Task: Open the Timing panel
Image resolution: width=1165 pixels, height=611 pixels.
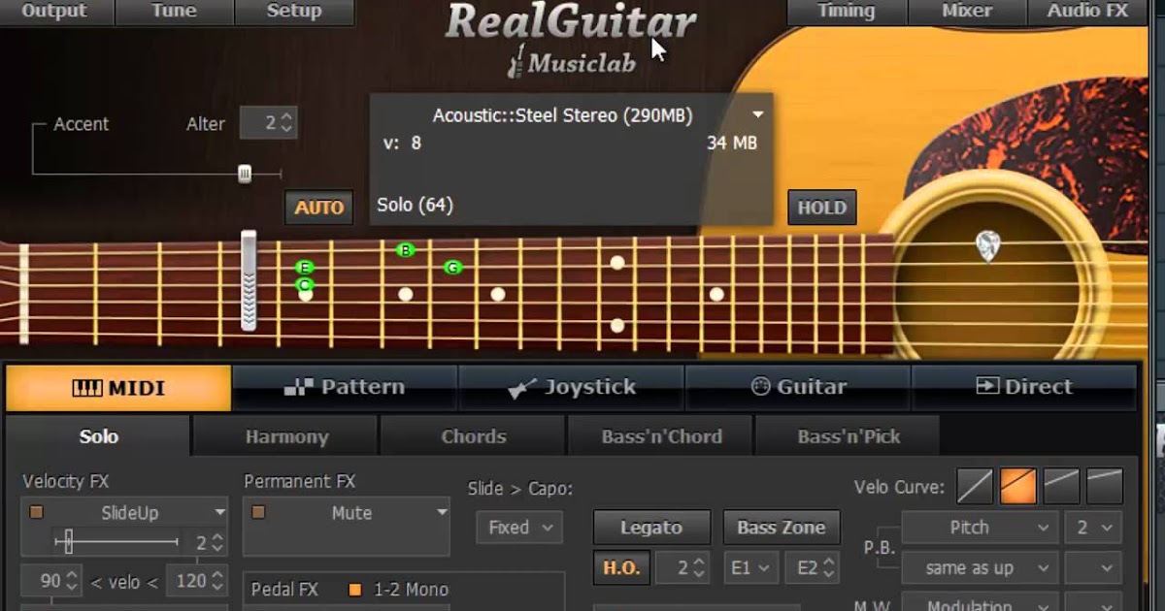Action: click(x=846, y=12)
